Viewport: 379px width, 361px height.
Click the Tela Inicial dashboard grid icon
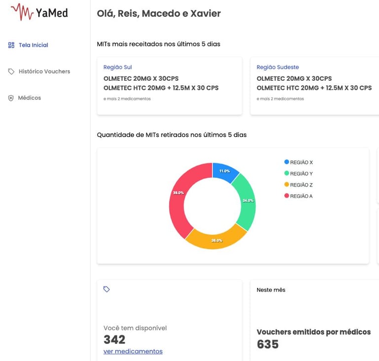pos(11,45)
